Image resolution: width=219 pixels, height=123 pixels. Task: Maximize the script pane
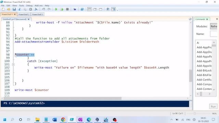[101, 9]
